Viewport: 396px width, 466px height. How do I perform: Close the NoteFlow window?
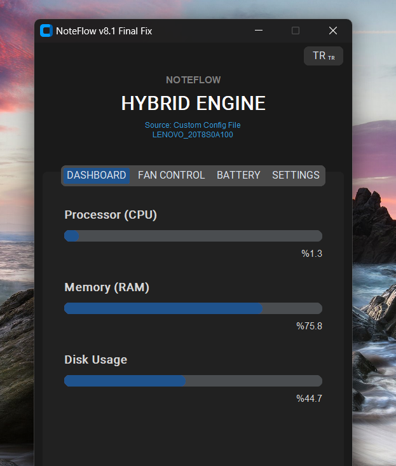[x=333, y=31]
